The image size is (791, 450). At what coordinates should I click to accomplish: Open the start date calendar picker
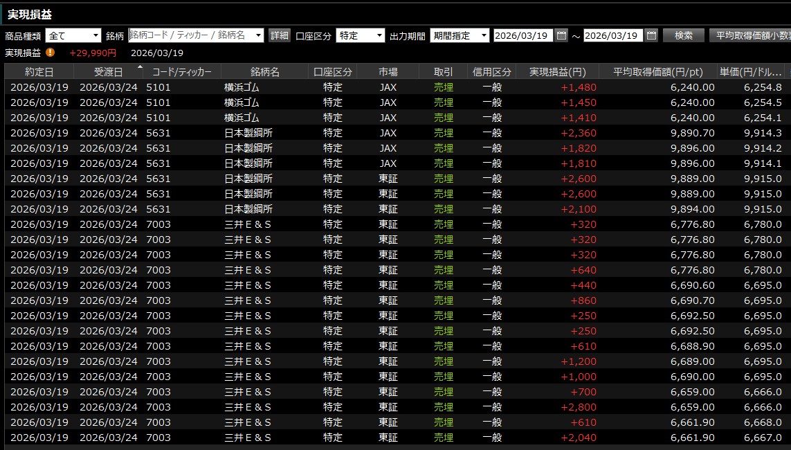point(561,35)
